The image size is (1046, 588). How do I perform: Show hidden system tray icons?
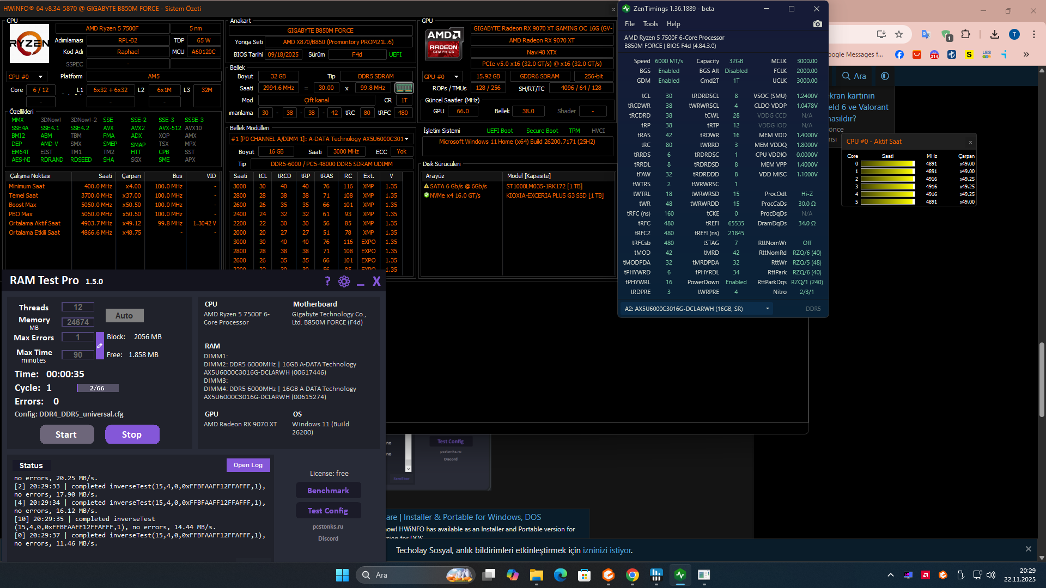coord(891,575)
